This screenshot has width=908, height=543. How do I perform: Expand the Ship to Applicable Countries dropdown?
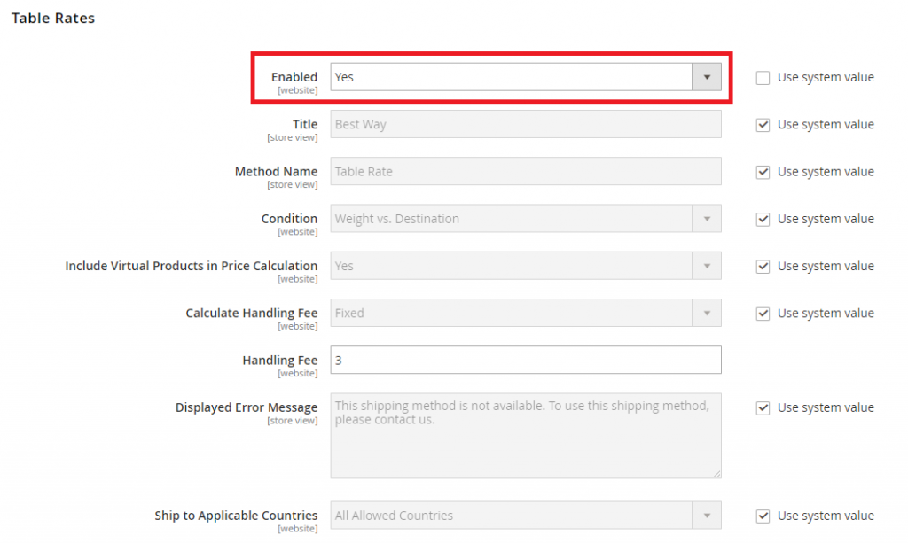coord(707,515)
